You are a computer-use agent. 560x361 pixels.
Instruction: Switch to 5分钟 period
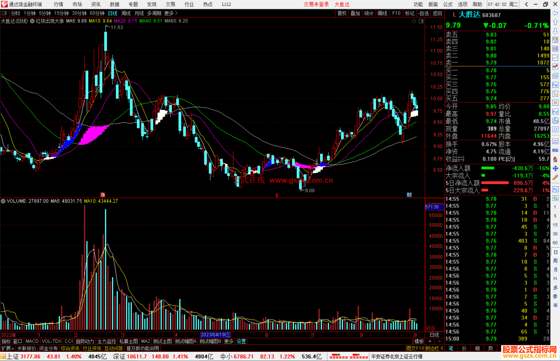click(x=45, y=13)
